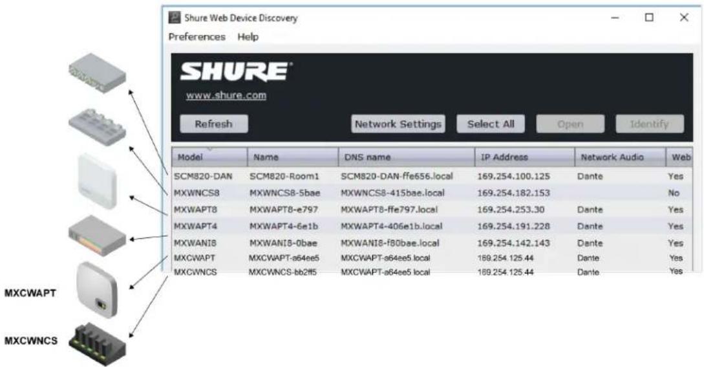Click IP address 169.254.182.153
The width and height of the screenshot is (704, 367).
point(513,193)
